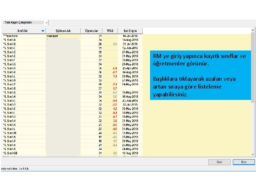Sort the list by WSS column
256x192 pixels.
(110, 31)
